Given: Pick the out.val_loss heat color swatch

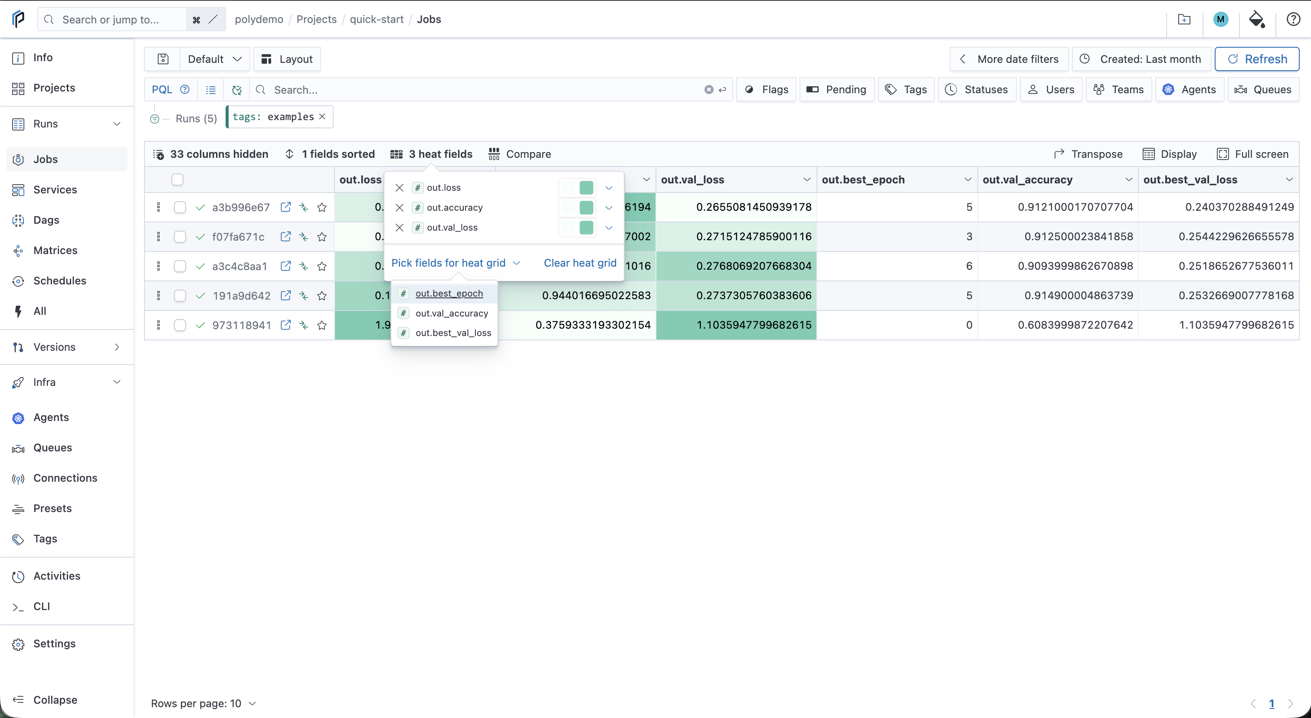Looking at the screenshot, I should (x=577, y=227).
